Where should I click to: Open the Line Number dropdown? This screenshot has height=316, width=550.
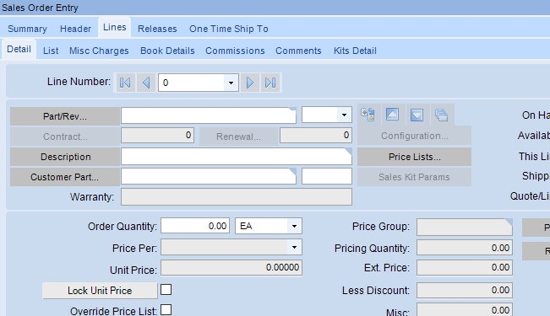point(231,83)
